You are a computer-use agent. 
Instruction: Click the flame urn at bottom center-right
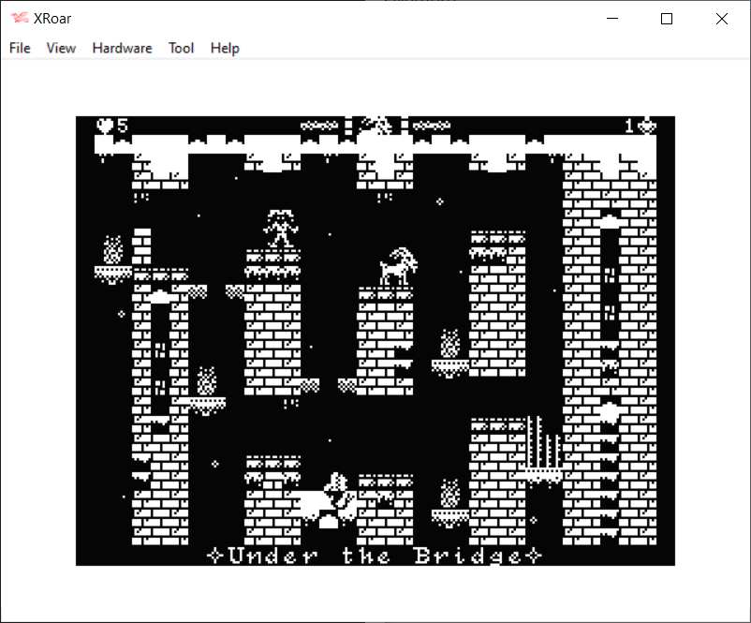450,494
